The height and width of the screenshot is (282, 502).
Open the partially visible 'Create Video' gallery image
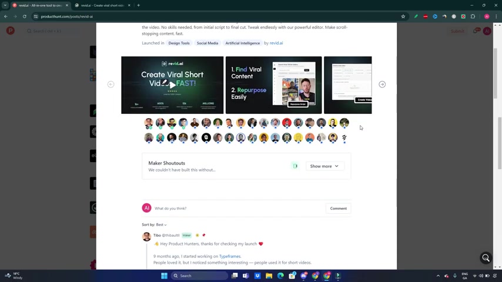coord(347,85)
